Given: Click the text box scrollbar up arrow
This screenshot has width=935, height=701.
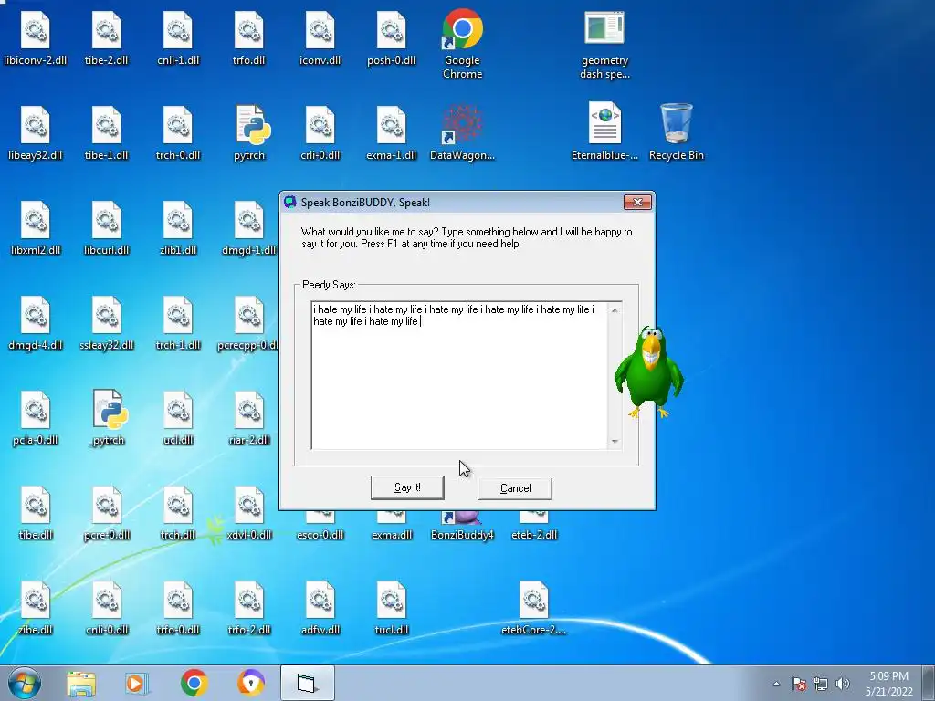Looking at the screenshot, I should point(615,310).
